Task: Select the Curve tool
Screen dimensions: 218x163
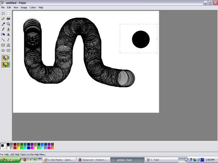Action: point(8,40)
